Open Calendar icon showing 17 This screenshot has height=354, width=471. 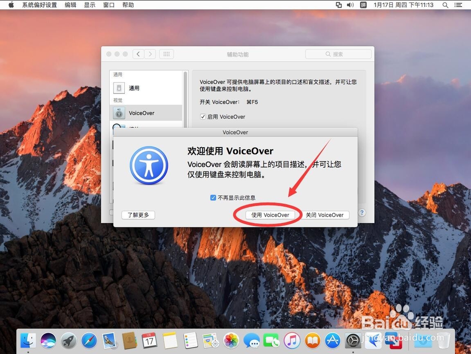(x=150, y=341)
